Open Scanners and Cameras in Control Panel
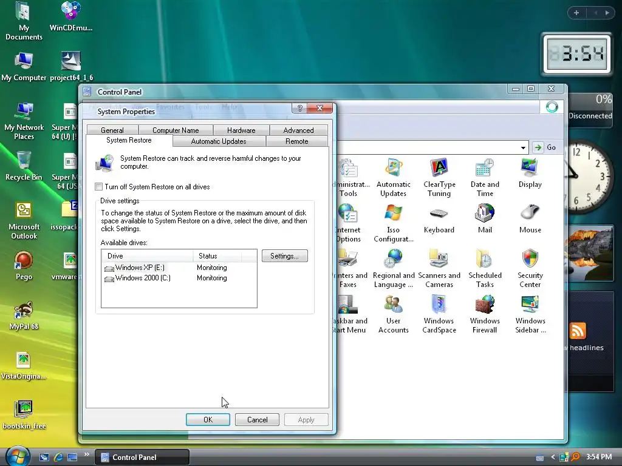The height and width of the screenshot is (466, 622). (x=439, y=269)
